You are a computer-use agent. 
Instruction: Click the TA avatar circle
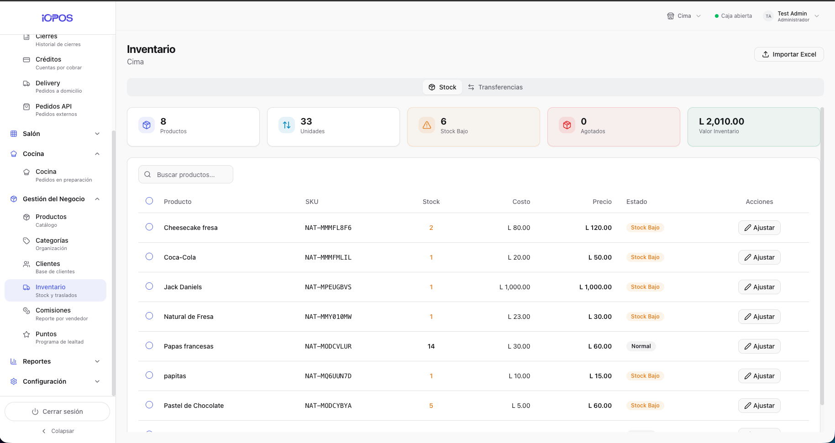click(x=769, y=16)
